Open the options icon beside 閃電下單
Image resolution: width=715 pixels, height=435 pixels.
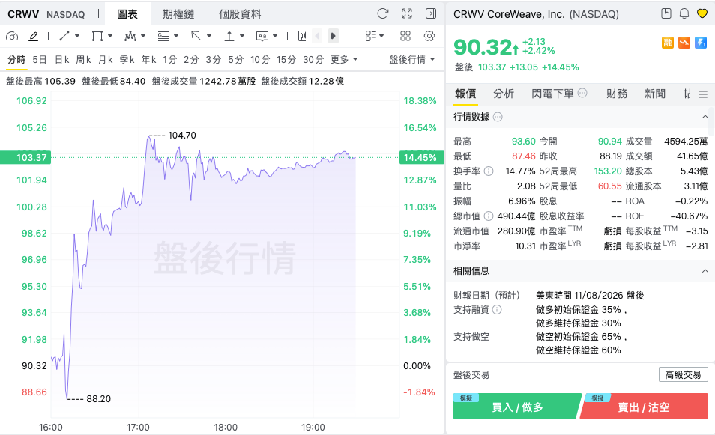coord(582,94)
